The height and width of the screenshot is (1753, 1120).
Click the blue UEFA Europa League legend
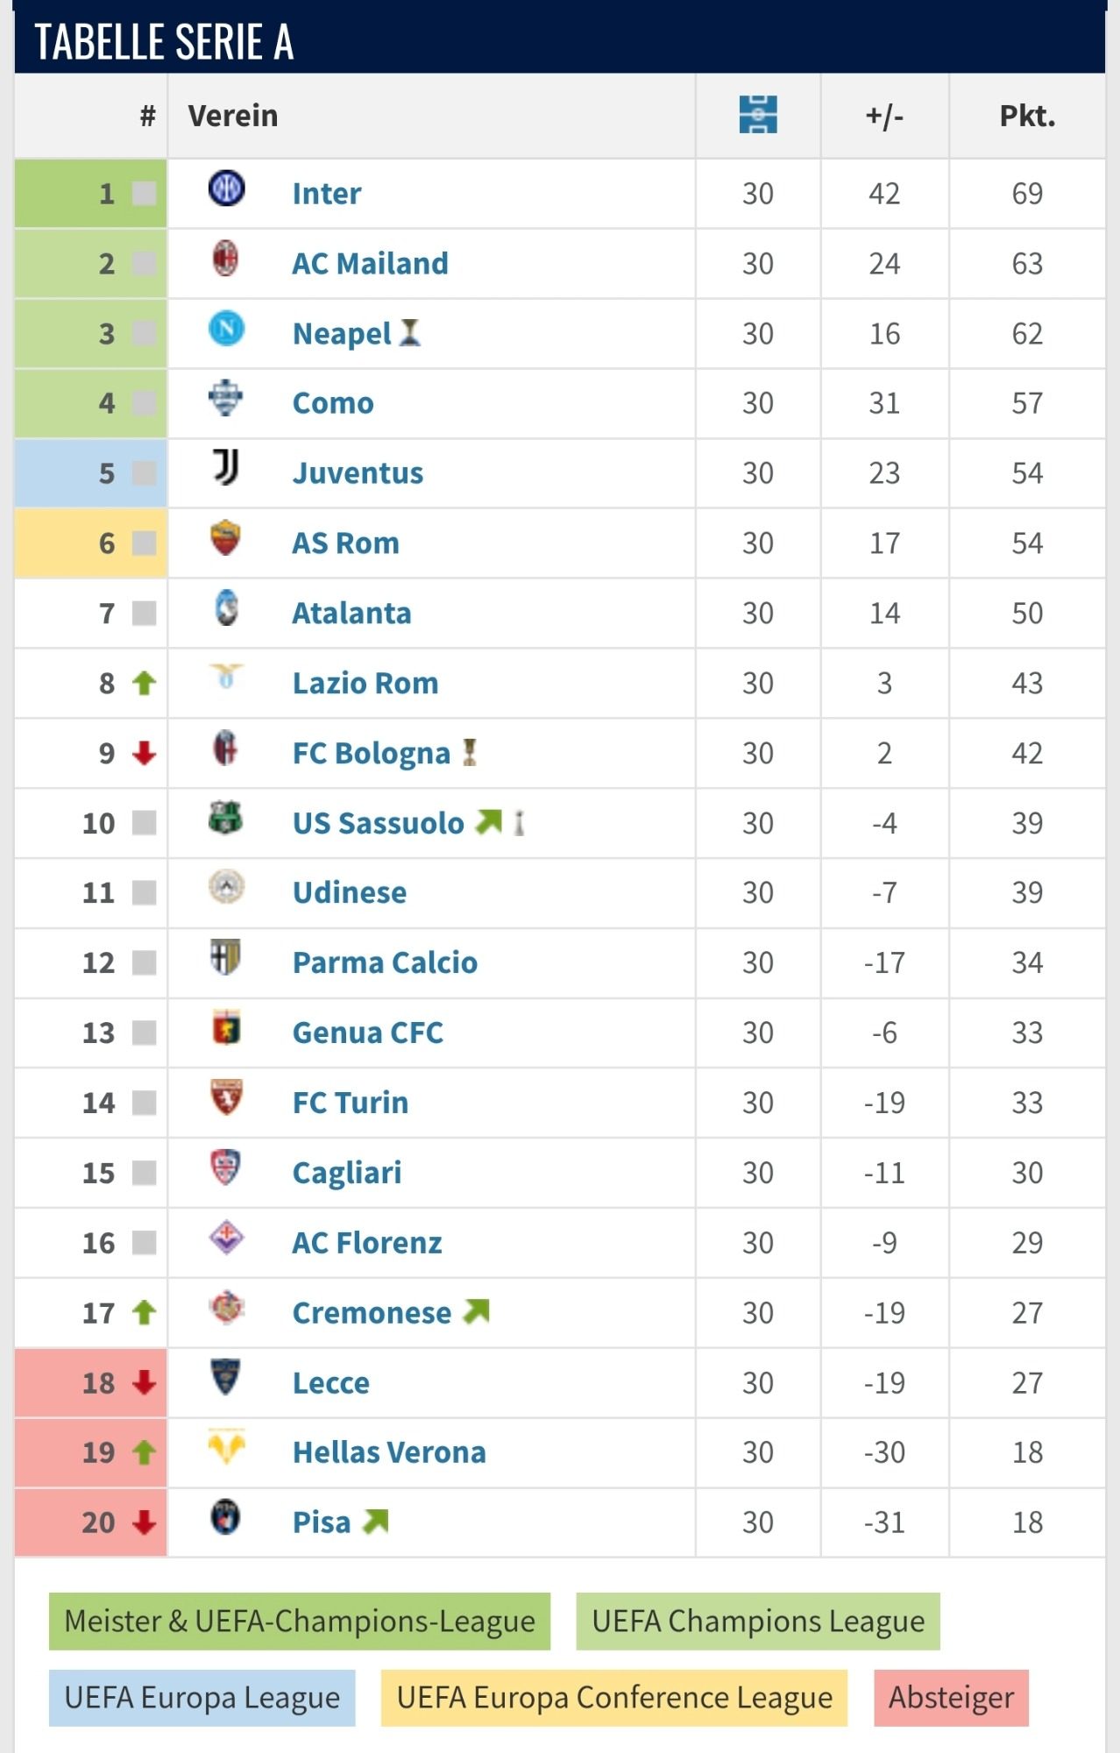pyautogui.click(x=202, y=1698)
